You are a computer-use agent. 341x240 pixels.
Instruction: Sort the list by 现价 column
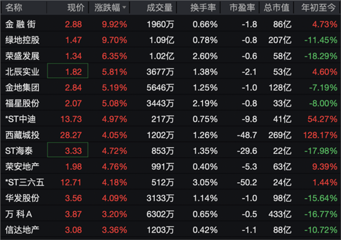(x=76, y=8)
